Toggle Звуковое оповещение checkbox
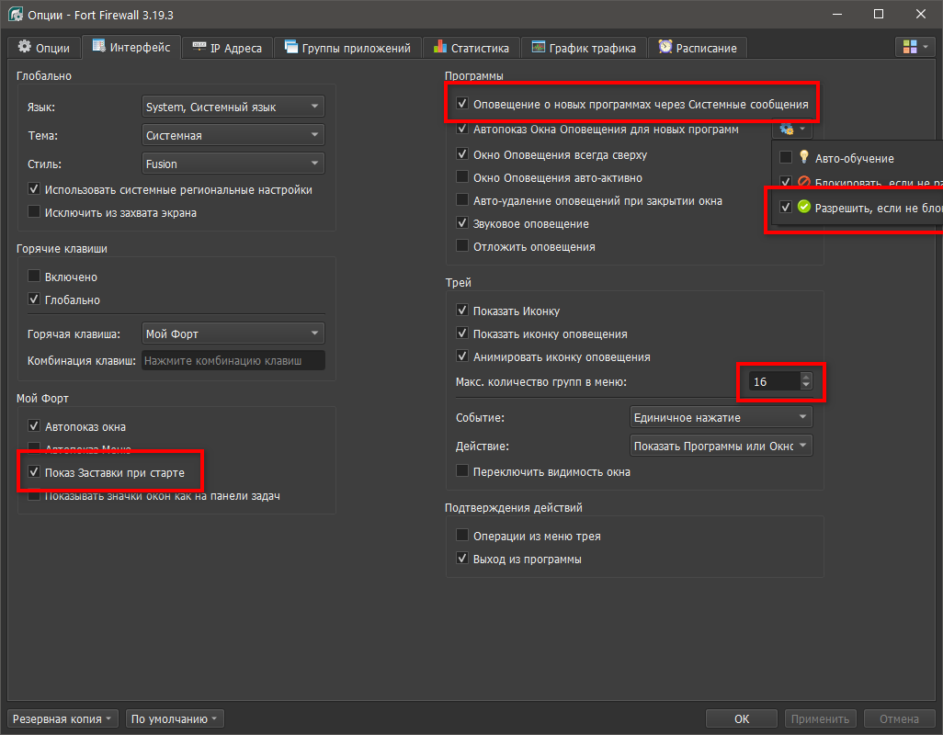This screenshot has width=943, height=735. point(523,223)
